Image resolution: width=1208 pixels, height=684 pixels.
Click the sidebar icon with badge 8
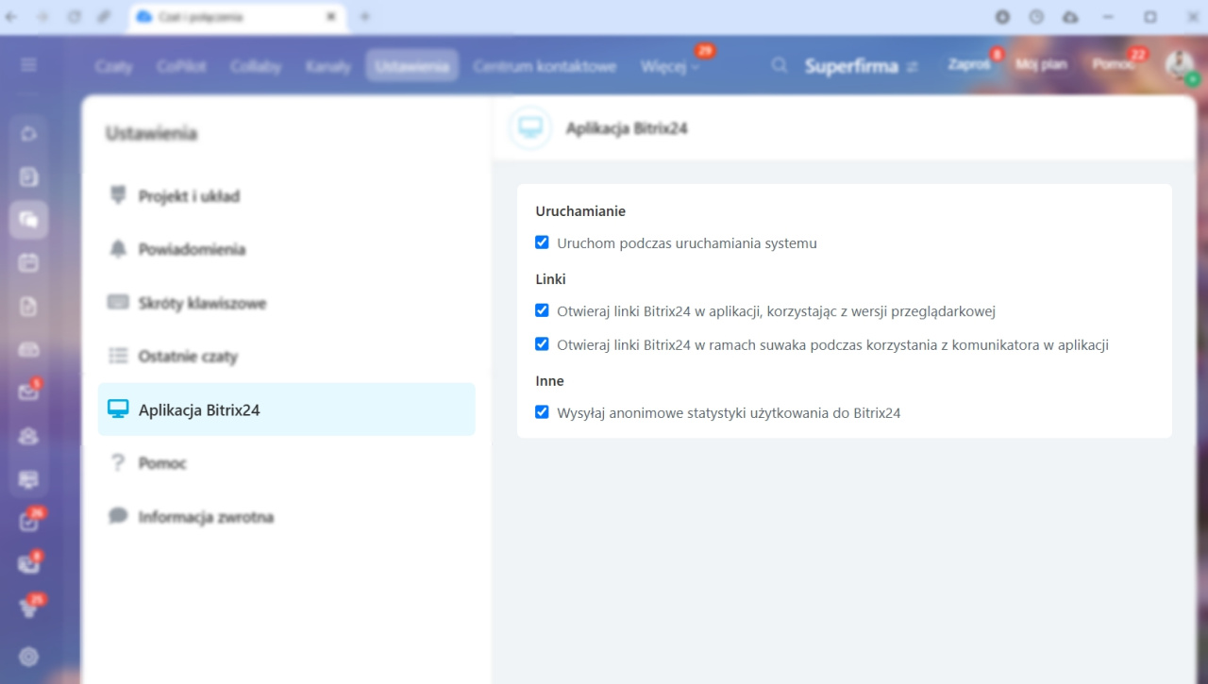28,565
